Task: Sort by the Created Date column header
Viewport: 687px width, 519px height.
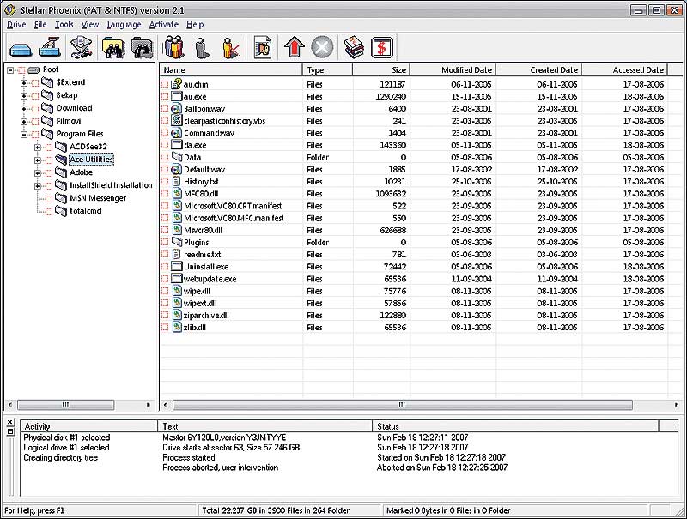Action: (538, 70)
